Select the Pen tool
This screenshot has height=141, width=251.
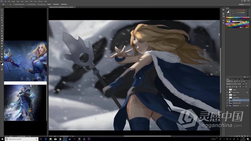tap(2, 46)
